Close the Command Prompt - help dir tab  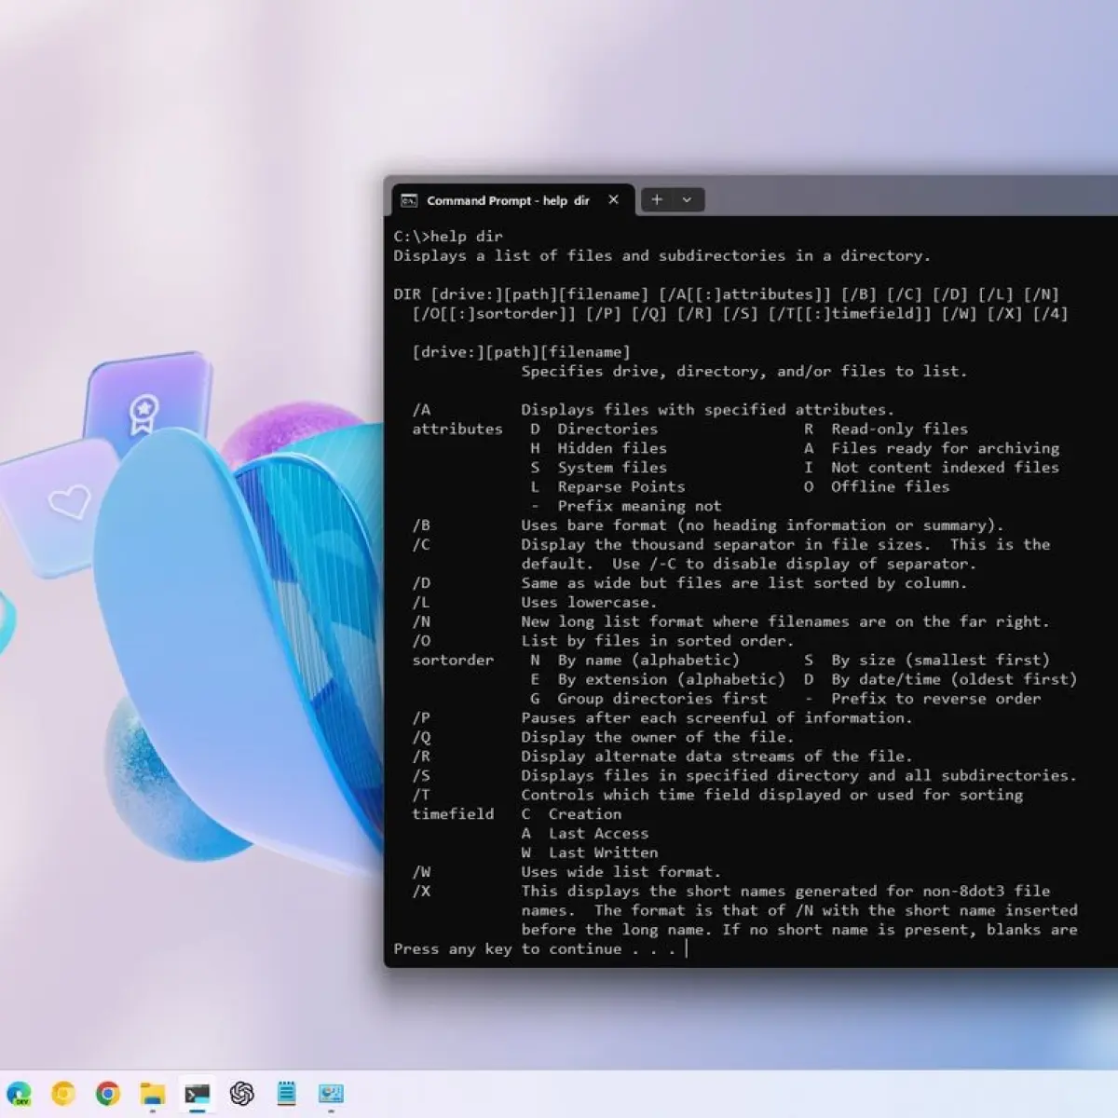(x=613, y=199)
